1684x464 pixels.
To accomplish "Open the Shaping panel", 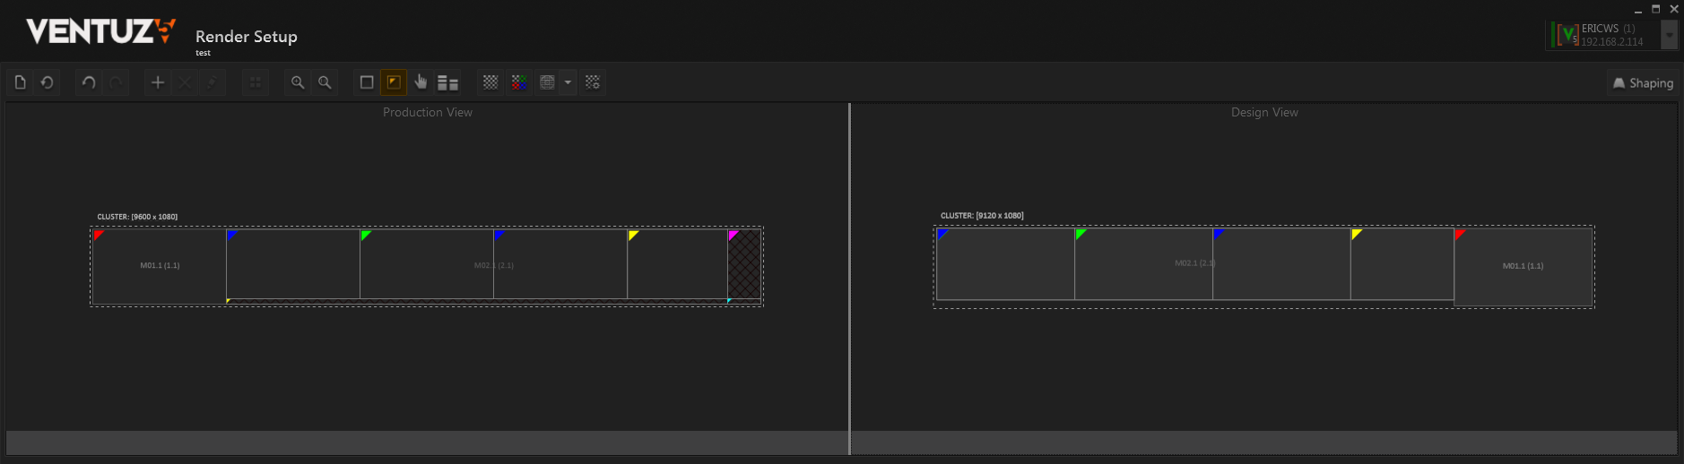I will [1643, 83].
